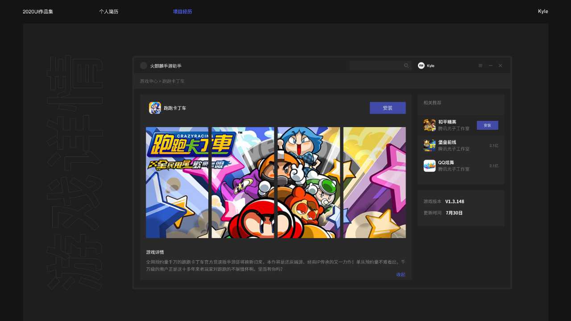Image resolution: width=571 pixels, height=321 pixels.
Task: Click the QQ炫舞 game icon
Action: pyautogui.click(x=430, y=166)
